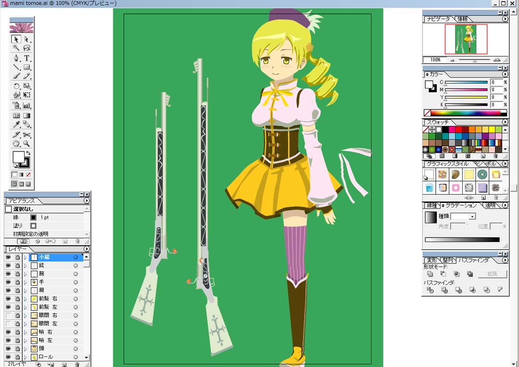
Task: Expand the 前髪 右 layer
Action: pyautogui.click(x=25, y=299)
